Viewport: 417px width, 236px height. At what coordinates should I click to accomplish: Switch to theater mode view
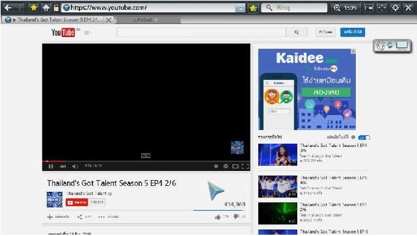[x=235, y=166]
